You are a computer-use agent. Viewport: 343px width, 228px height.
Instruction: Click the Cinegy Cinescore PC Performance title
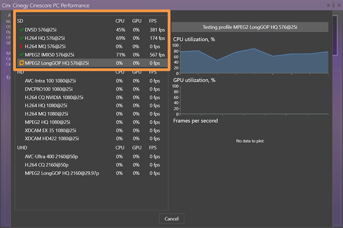[x=51, y=6]
